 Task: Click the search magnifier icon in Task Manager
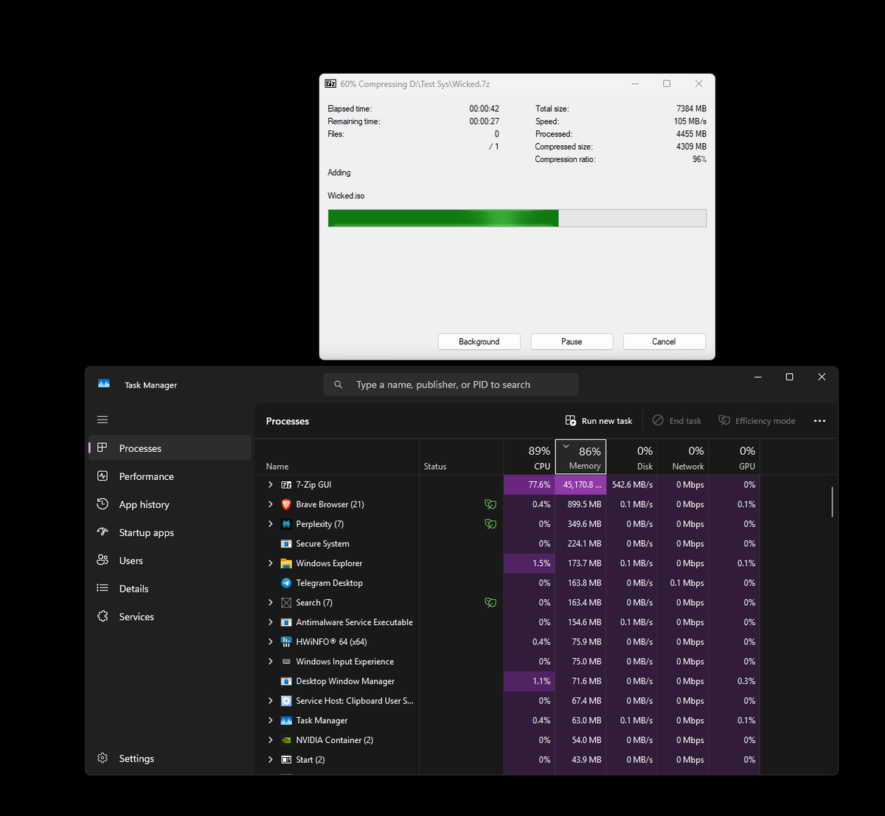pos(339,385)
